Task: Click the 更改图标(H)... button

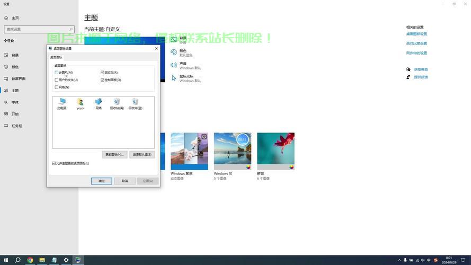Action: coord(114,154)
